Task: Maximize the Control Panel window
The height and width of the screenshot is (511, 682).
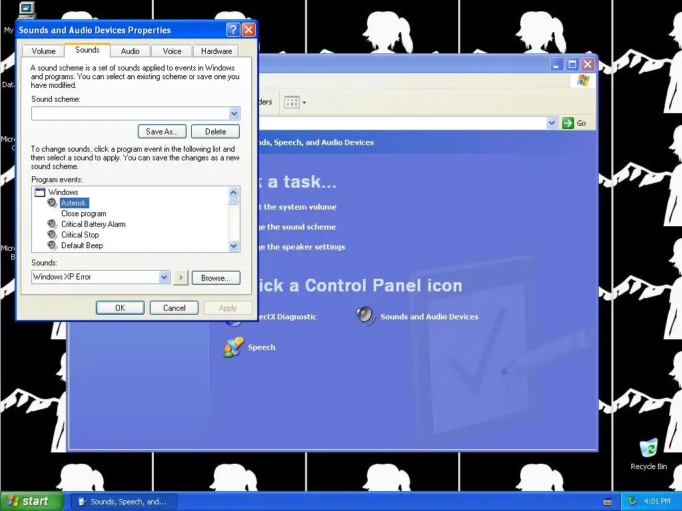Action: coord(572,65)
